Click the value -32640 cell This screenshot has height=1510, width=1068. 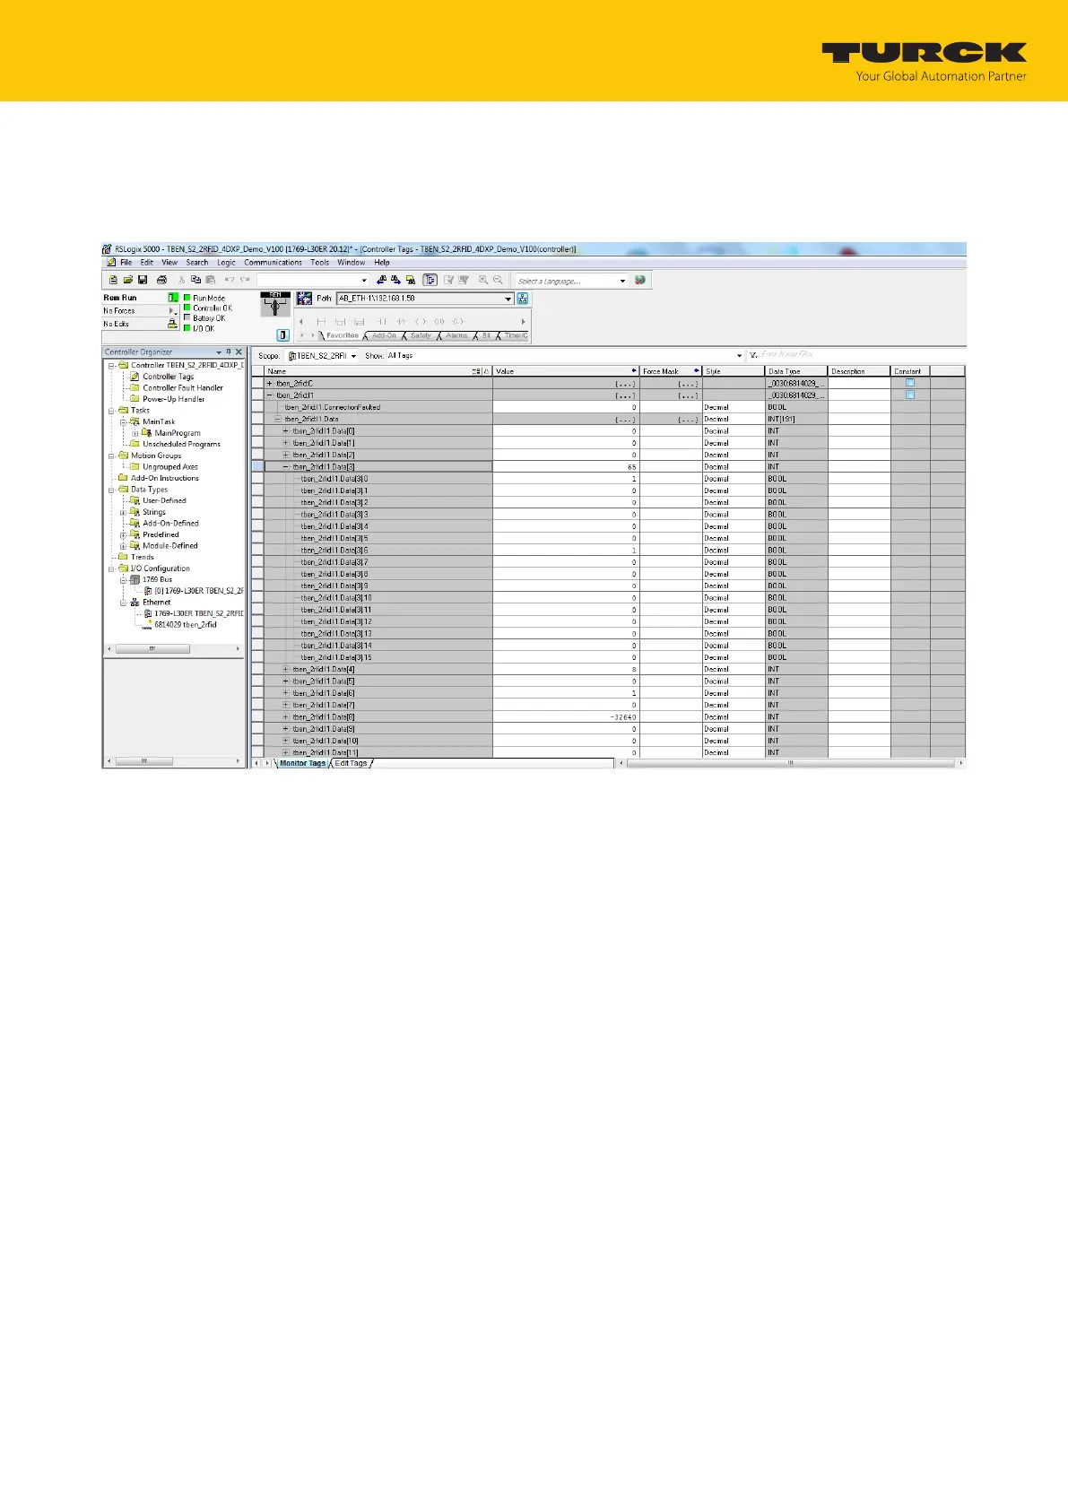[x=566, y=717]
